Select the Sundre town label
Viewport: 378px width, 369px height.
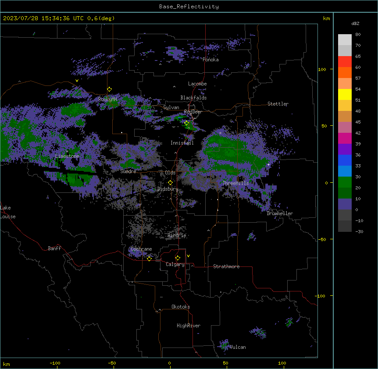[x=128, y=171]
